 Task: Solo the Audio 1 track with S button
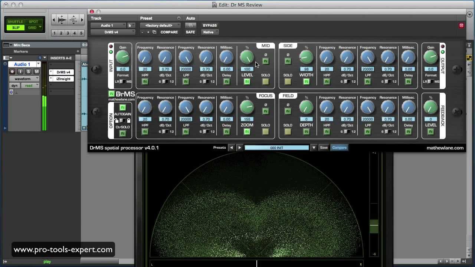pos(29,72)
